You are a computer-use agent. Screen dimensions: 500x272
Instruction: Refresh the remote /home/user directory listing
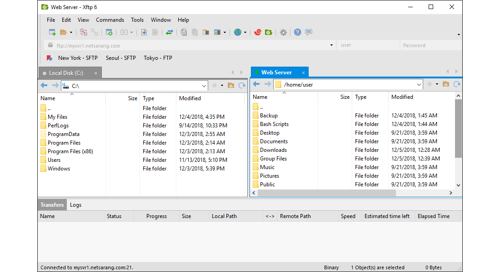(456, 84)
